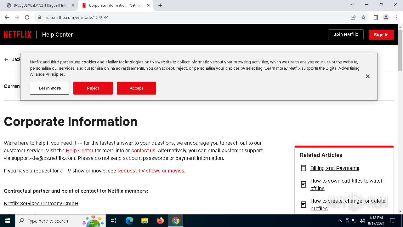
Task: Open the Help Center header link
Action: click(57, 35)
